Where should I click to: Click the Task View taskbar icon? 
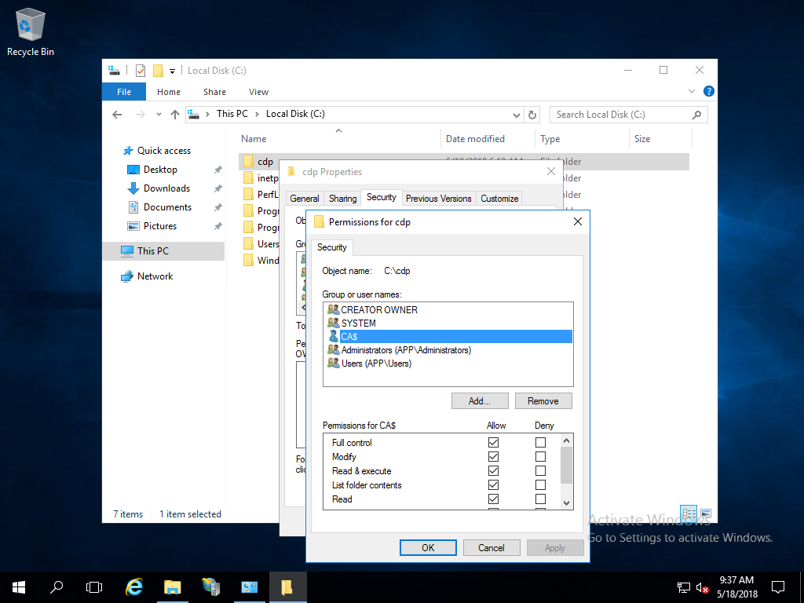click(94, 587)
